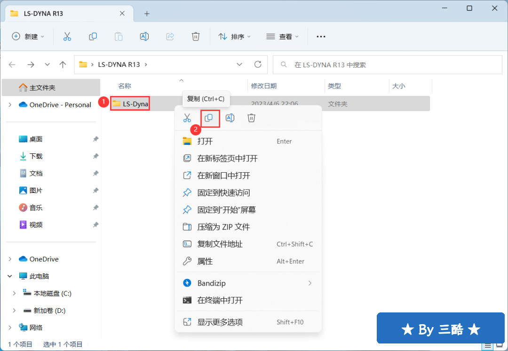
Task: Click the toolbar Rename icon
Action: coord(144,37)
